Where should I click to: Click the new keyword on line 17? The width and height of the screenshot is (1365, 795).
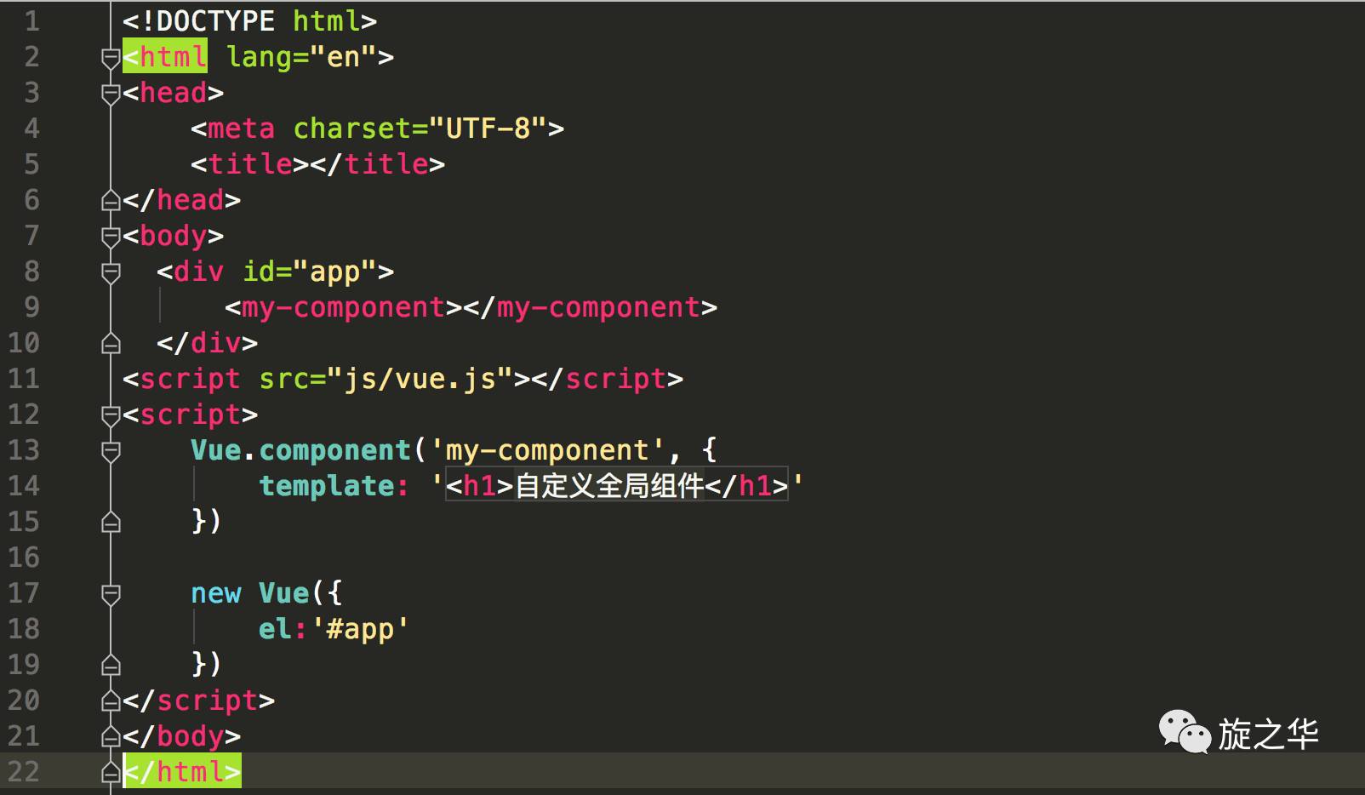coord(216,593)
